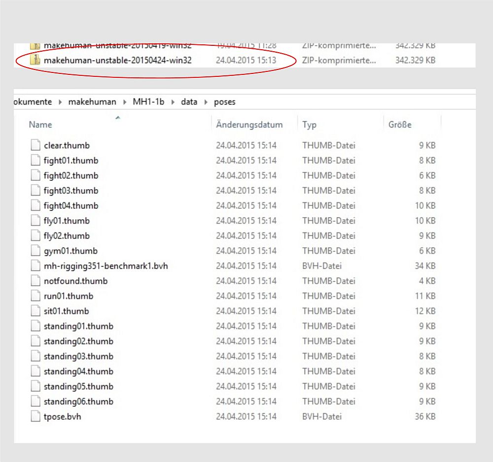Image resolution: width=493 pixels, height=462 pixels.
Task: Select the fly01.thumb file name
Action: coord(67,221)
